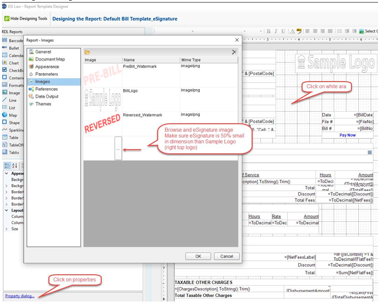
Task: Open the Property dialog link
Action: point(20,296)
